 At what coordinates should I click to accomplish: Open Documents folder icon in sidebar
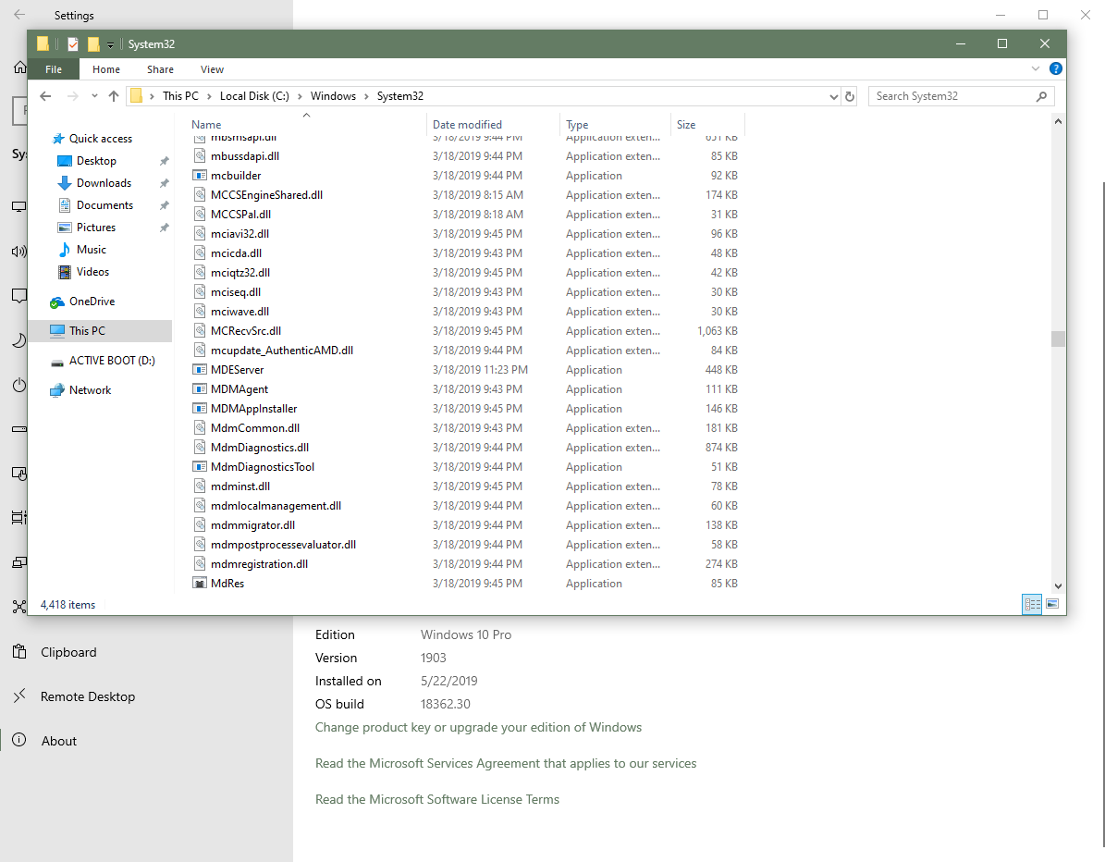[64, 205]
